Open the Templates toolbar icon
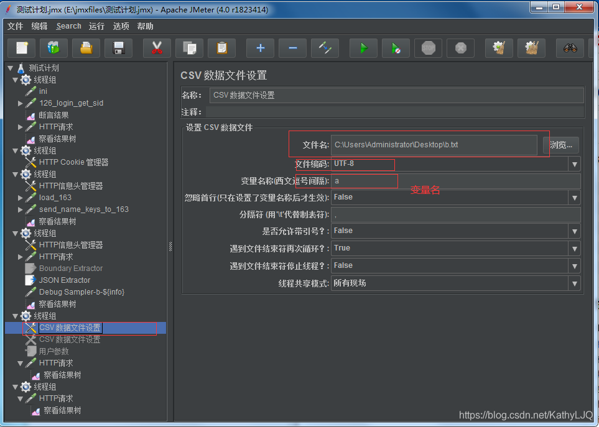This screenshot has height=427, width=599. point(54,48)
